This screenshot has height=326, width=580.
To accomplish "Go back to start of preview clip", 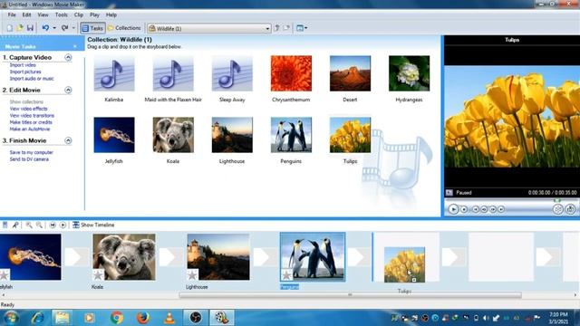I will (x=475, y=209).
